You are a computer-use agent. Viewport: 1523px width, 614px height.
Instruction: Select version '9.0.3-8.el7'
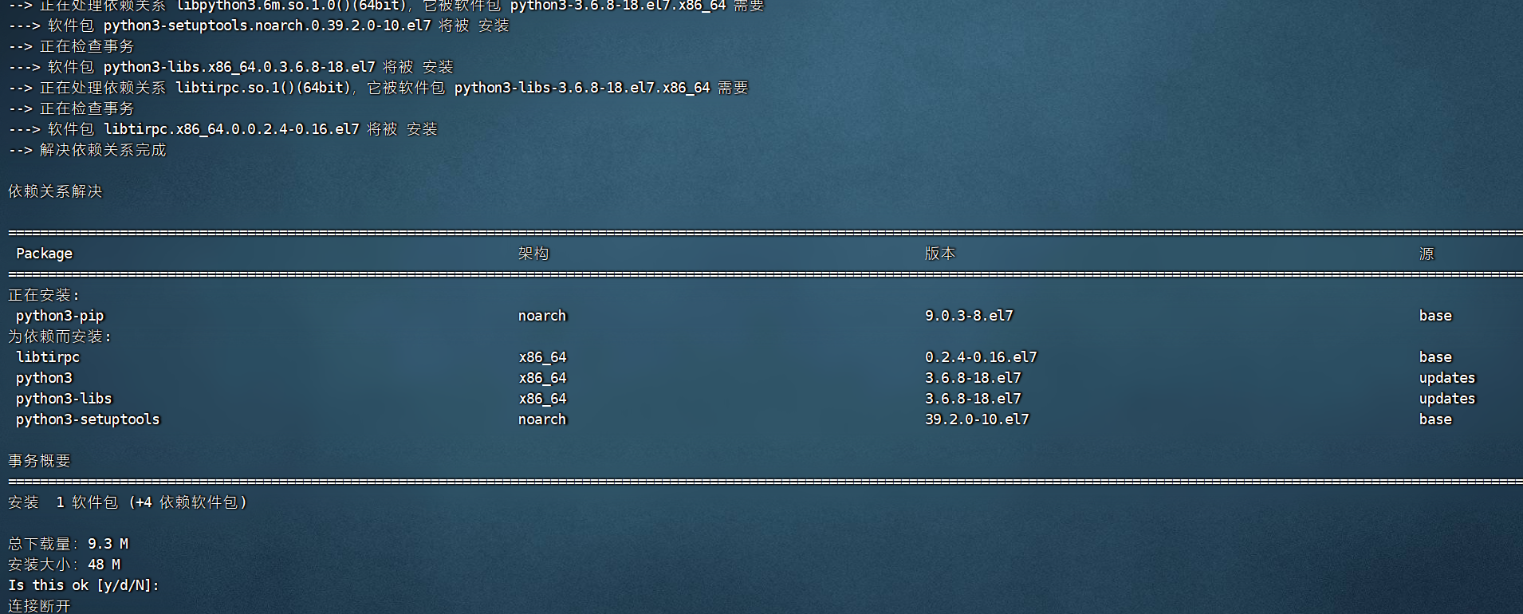click(x=969, y=316)
